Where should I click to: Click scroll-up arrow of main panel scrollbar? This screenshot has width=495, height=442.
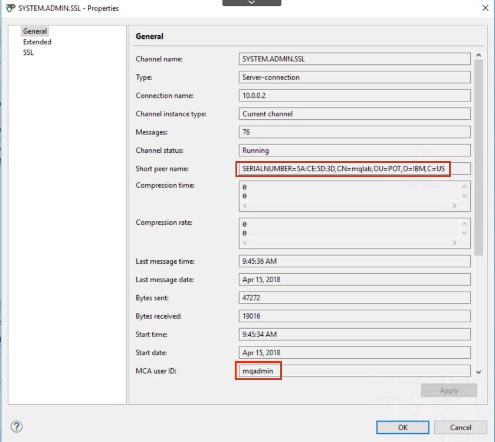click(478, 55)
